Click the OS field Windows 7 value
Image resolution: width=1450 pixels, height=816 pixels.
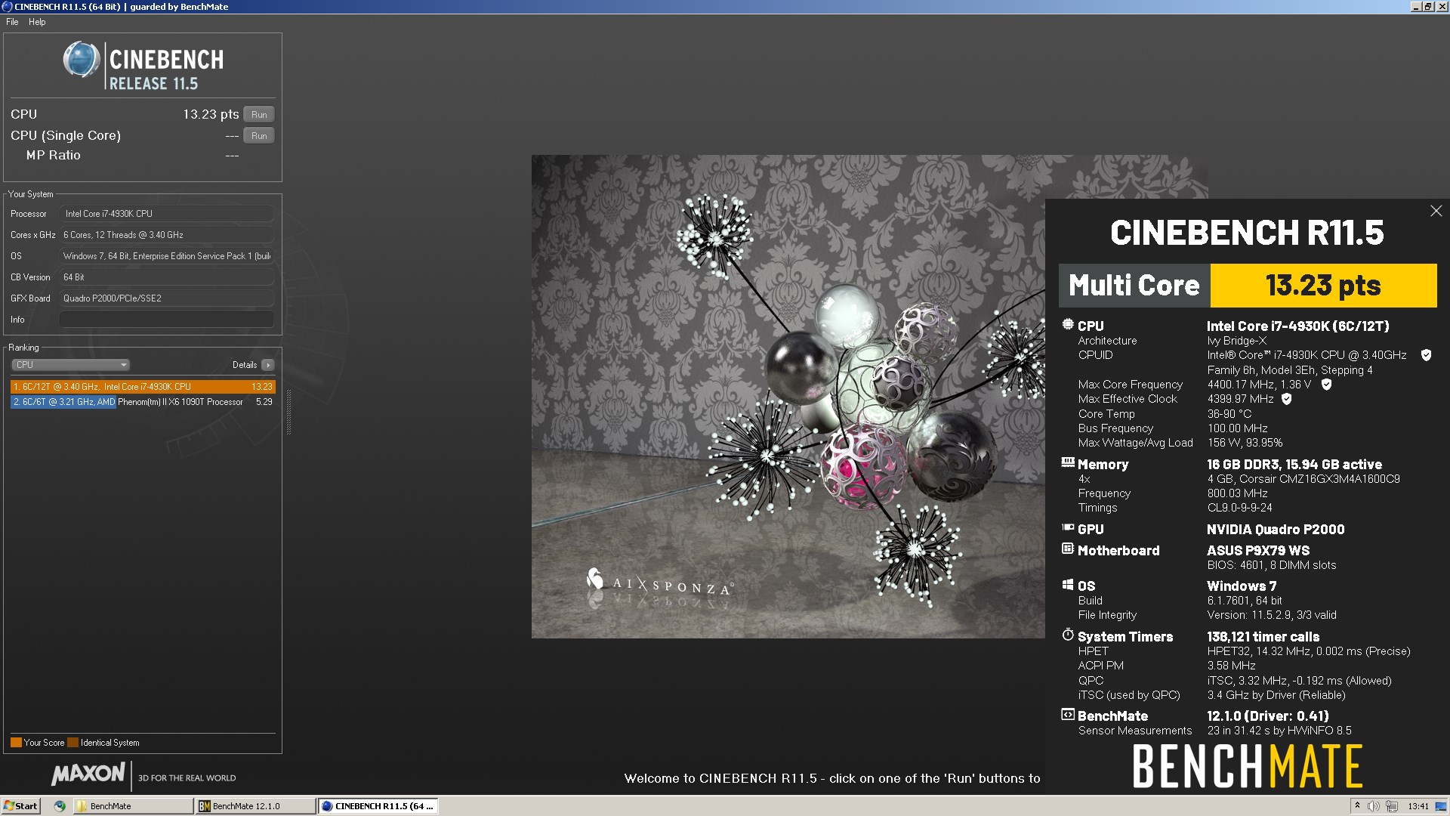(x=166, y=256)
